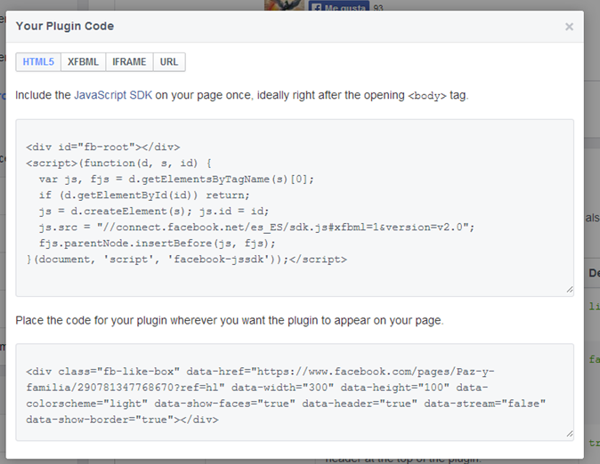Follow the JavaScript SDK link
This screenshot has width=600, height=464.
click(113, 95)
